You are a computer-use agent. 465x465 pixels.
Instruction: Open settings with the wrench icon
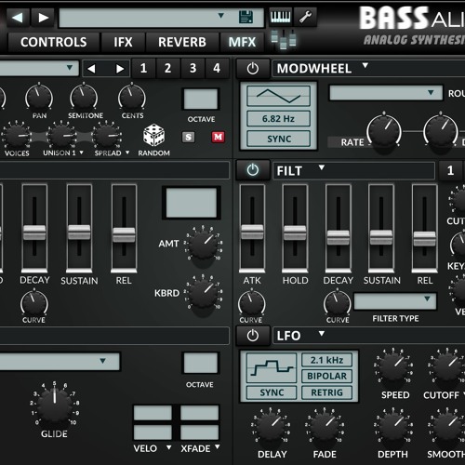coord(305,17)
